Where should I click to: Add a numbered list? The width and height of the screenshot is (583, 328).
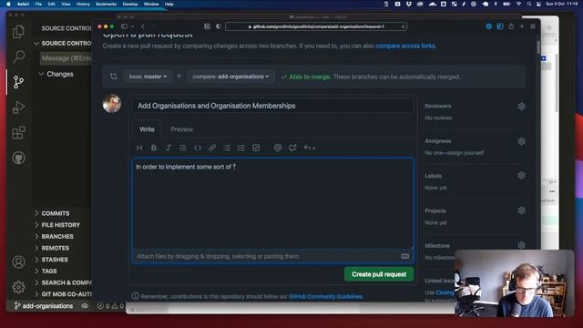(241, 148)
